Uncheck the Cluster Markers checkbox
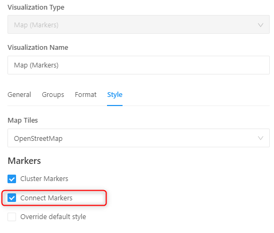 [x=12, y=179]
